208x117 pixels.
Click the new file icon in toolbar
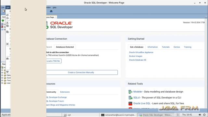pos(4,11)
